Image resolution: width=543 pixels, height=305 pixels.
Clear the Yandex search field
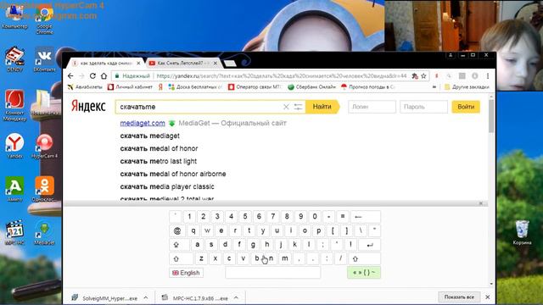(x=286, y=107)
